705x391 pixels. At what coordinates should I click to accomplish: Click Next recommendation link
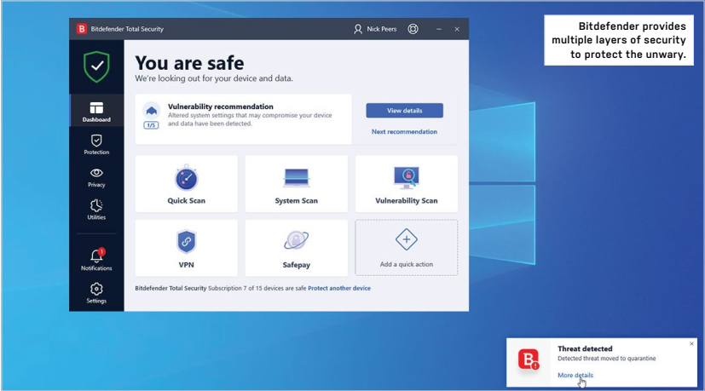404,132
